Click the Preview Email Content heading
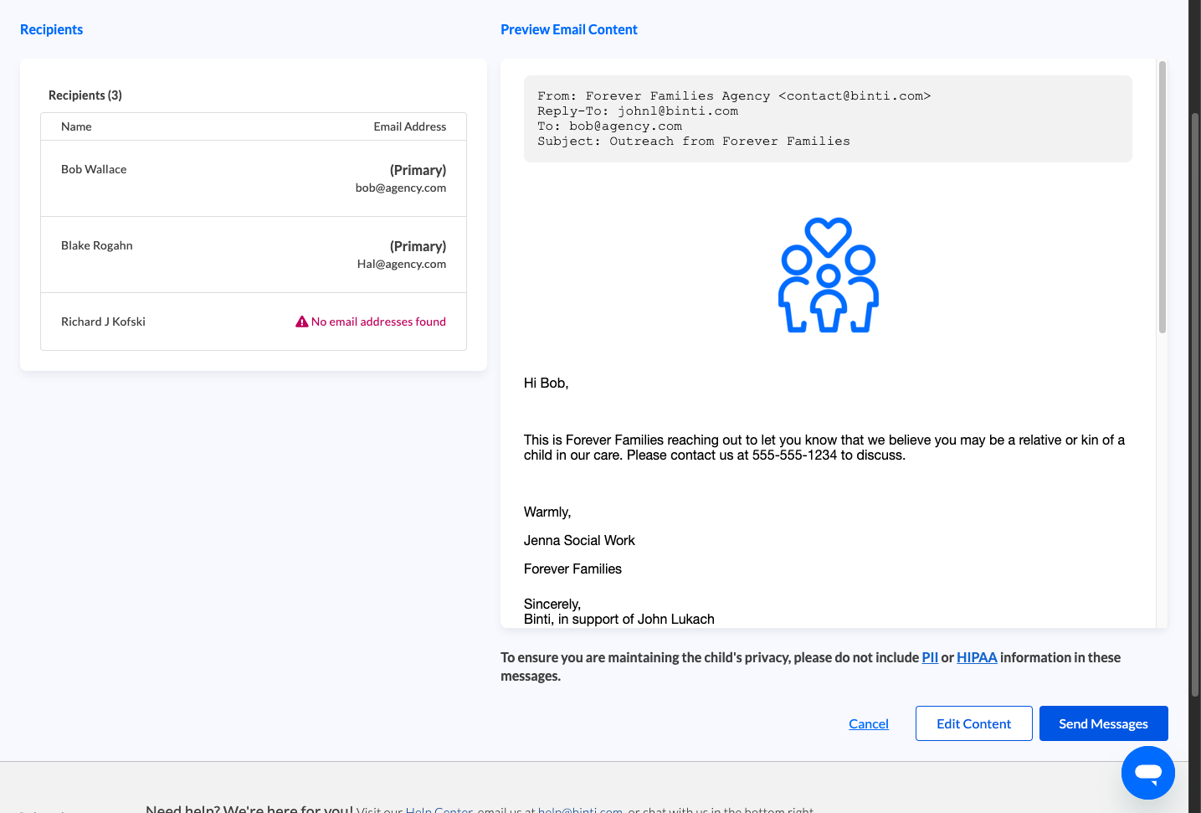Viewport: 1201px width, 813px height. pos(569,29)
